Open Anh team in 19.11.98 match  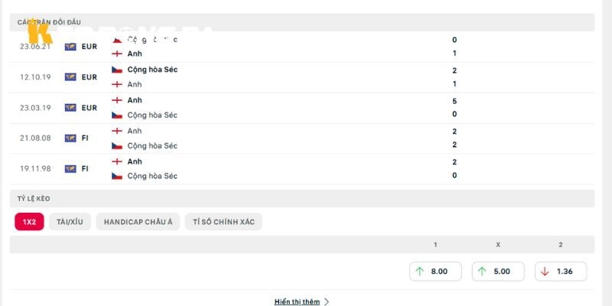point(135,161)
